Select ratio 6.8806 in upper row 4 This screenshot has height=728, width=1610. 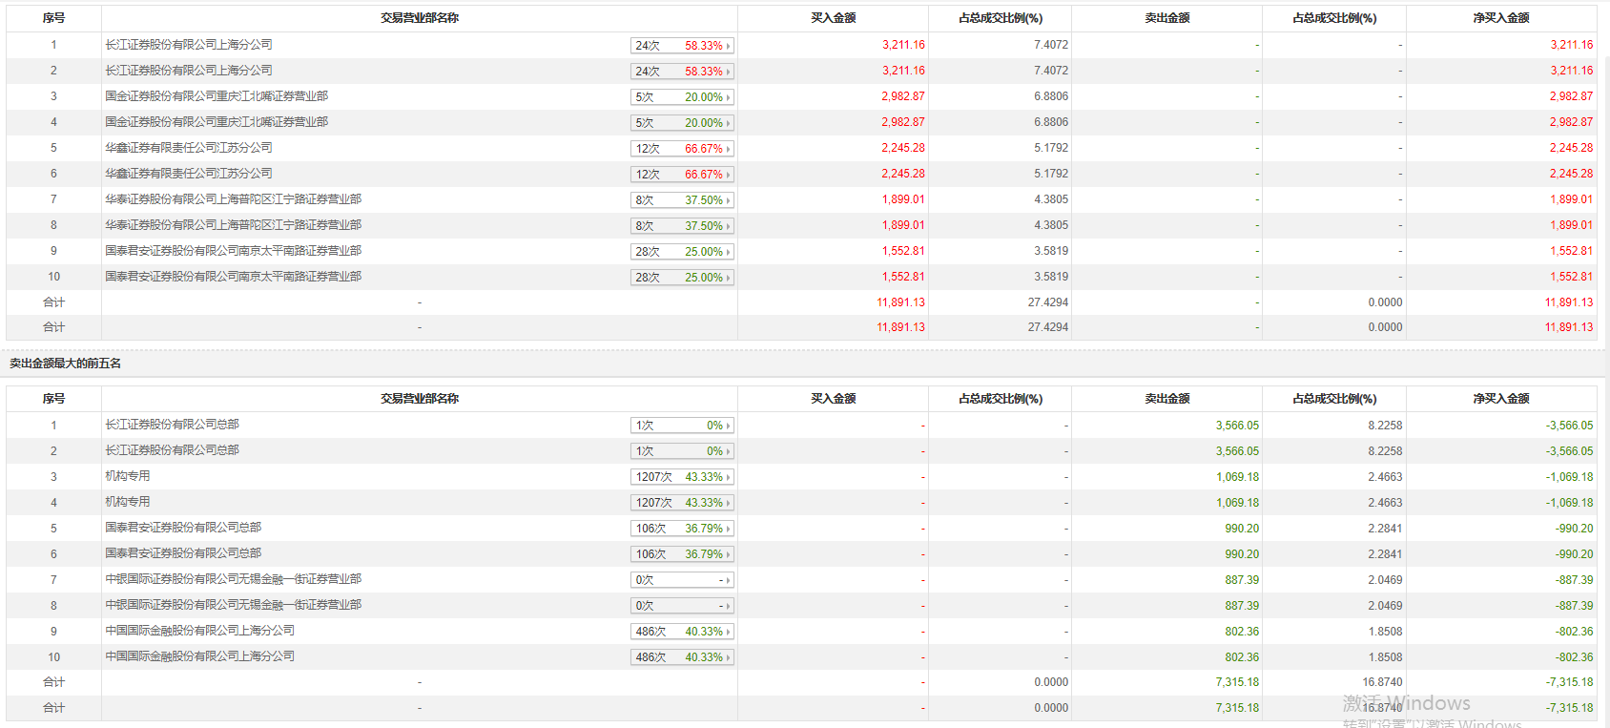coord(1051,122)
